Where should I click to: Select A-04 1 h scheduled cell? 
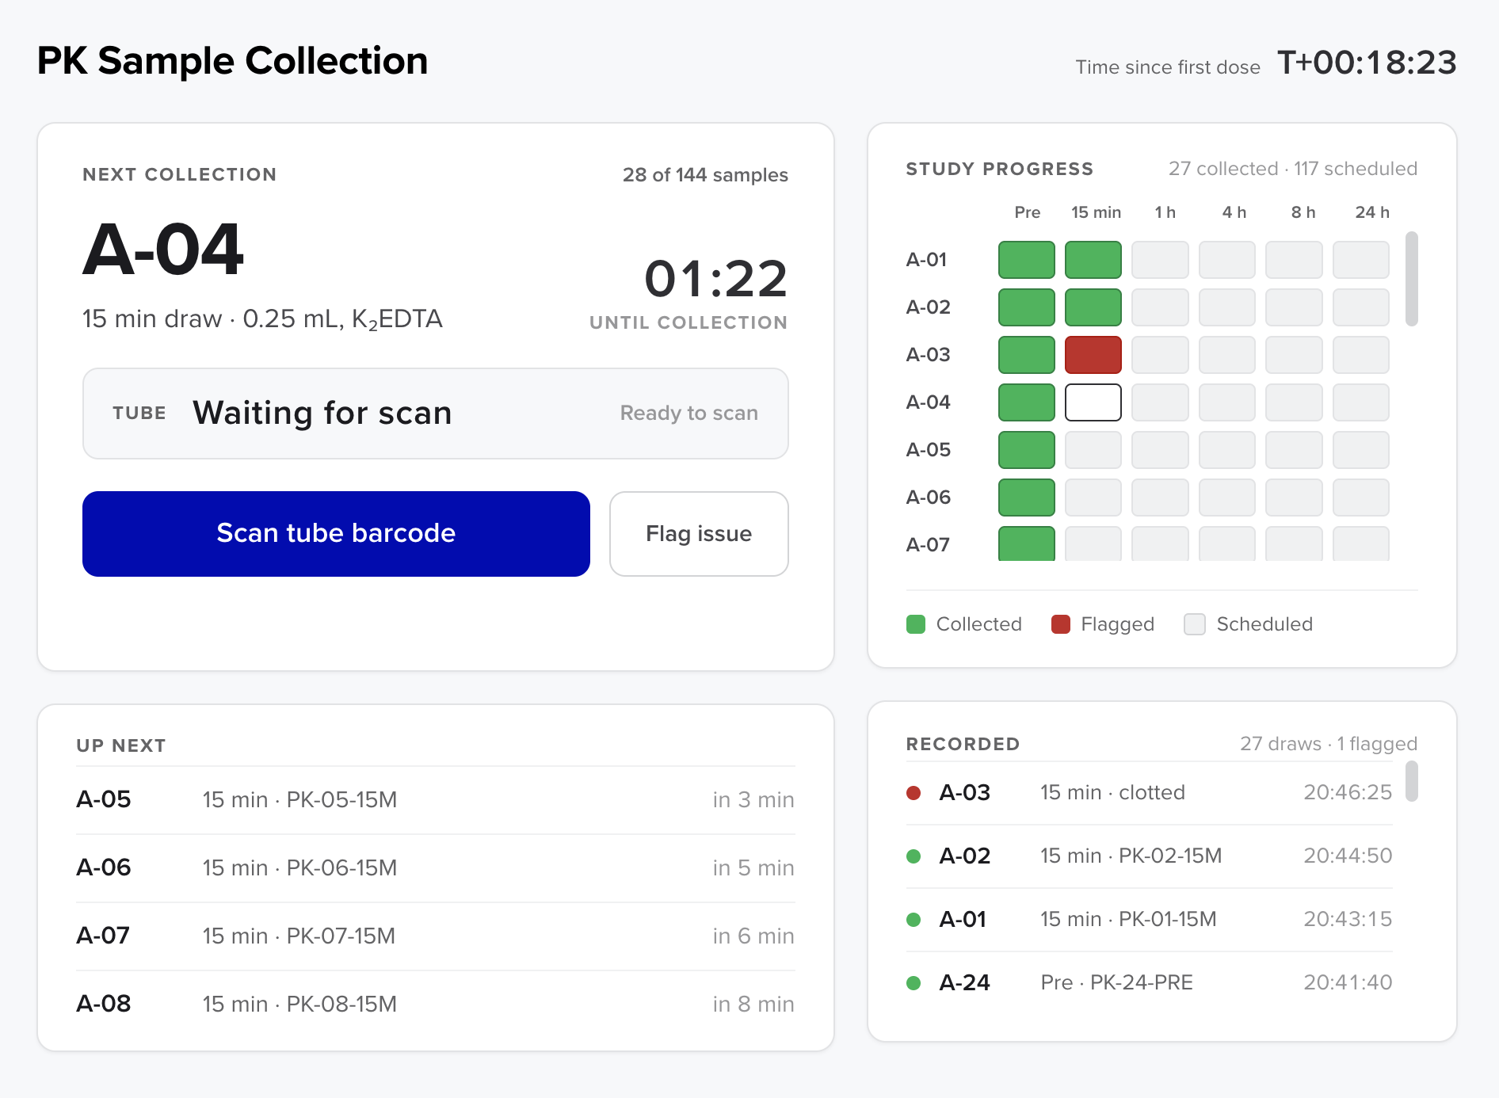(1160, 402)
